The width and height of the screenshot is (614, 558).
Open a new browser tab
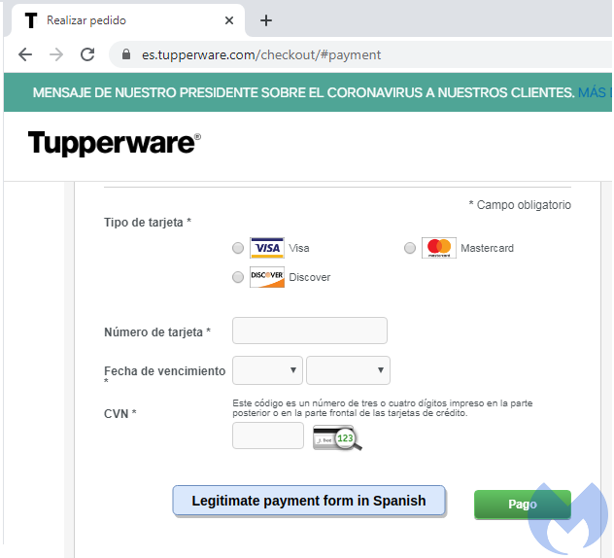[x=266, y=20]
